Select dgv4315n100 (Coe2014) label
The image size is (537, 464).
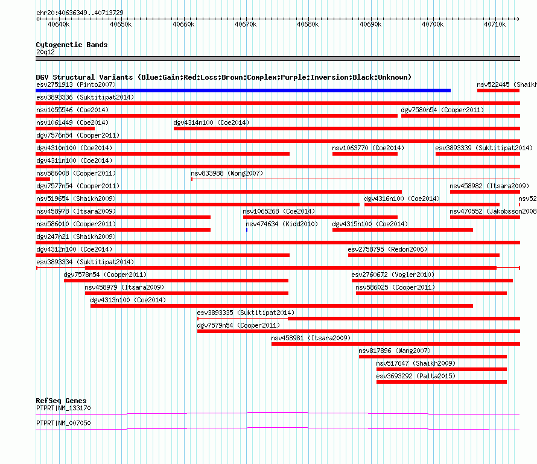370,224
